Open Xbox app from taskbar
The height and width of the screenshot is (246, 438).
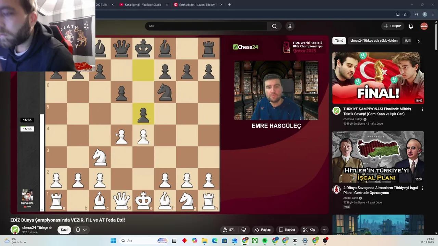[255, 241]
